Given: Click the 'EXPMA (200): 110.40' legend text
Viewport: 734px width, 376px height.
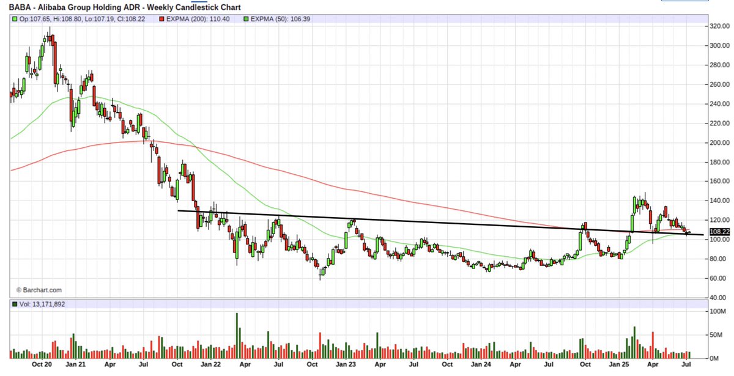Looking at the screenshot, I should tap(199, 19).
